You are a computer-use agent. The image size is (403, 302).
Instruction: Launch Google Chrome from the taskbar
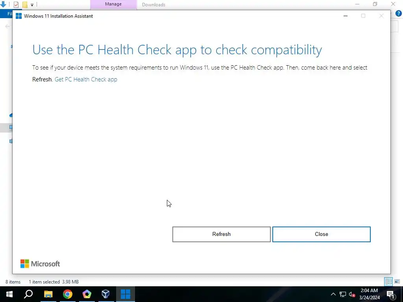click(x=68, y=294)
